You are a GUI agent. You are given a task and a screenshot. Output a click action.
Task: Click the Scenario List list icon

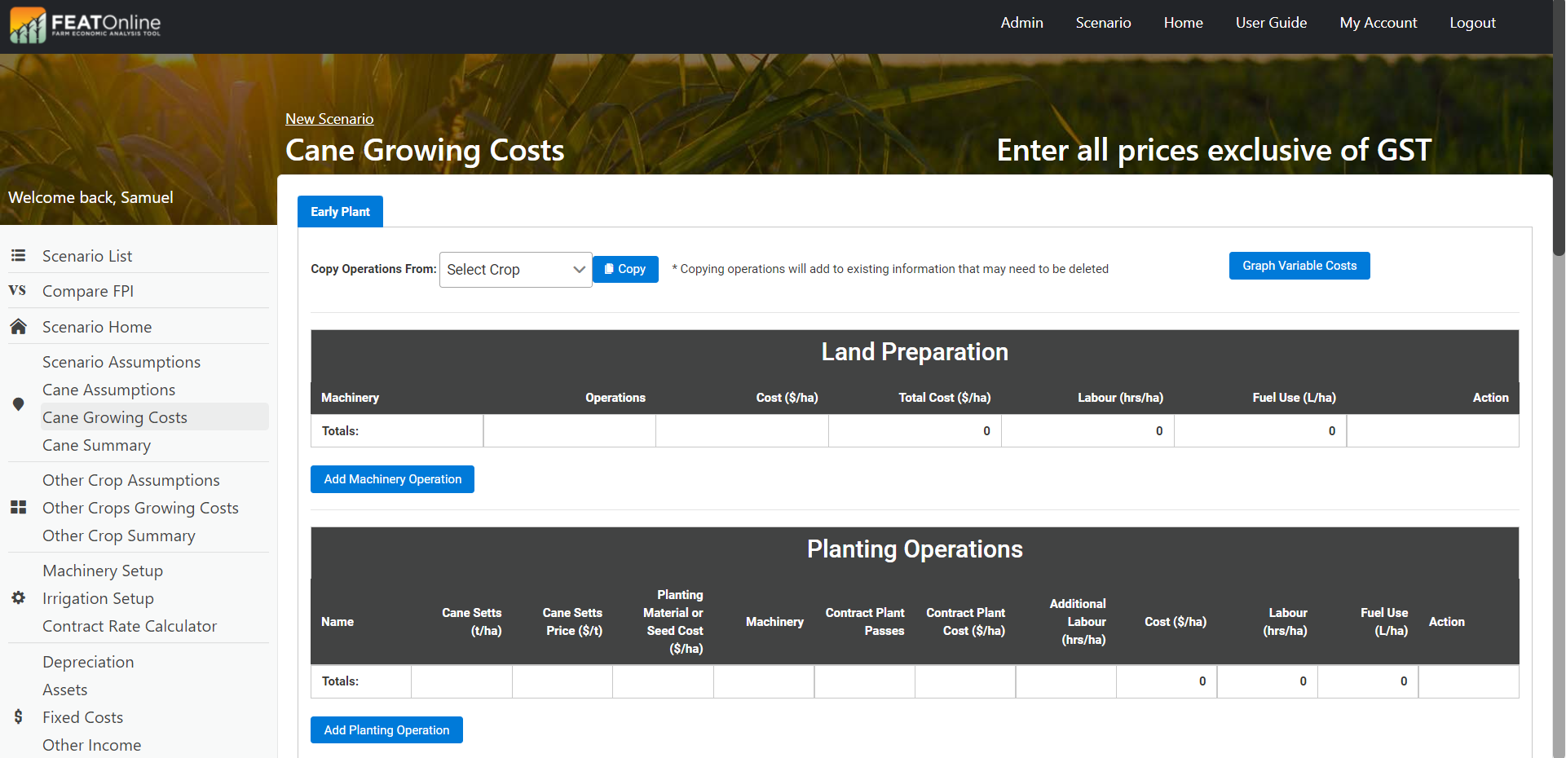point(18,256)
